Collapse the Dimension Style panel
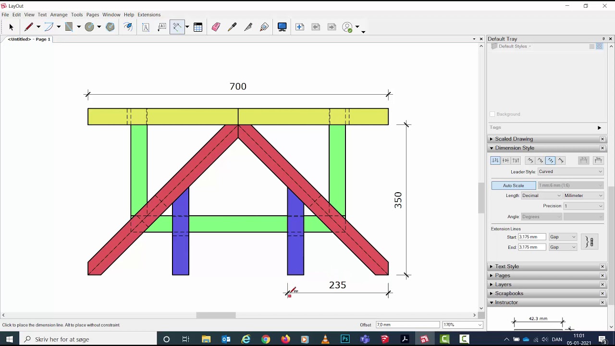 pos(515,148)
